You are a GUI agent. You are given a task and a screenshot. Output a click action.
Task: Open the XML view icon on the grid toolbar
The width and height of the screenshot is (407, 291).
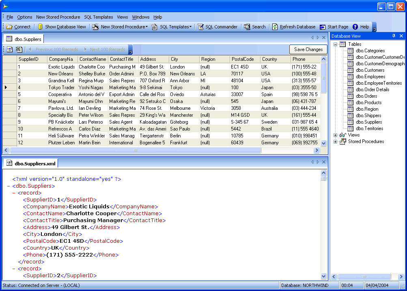[9, 49]
